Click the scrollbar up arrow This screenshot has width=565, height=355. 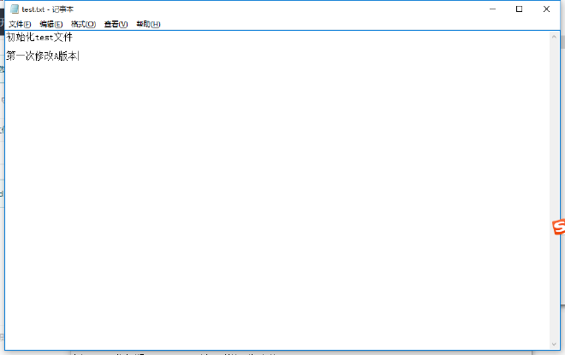pos(555,36)
